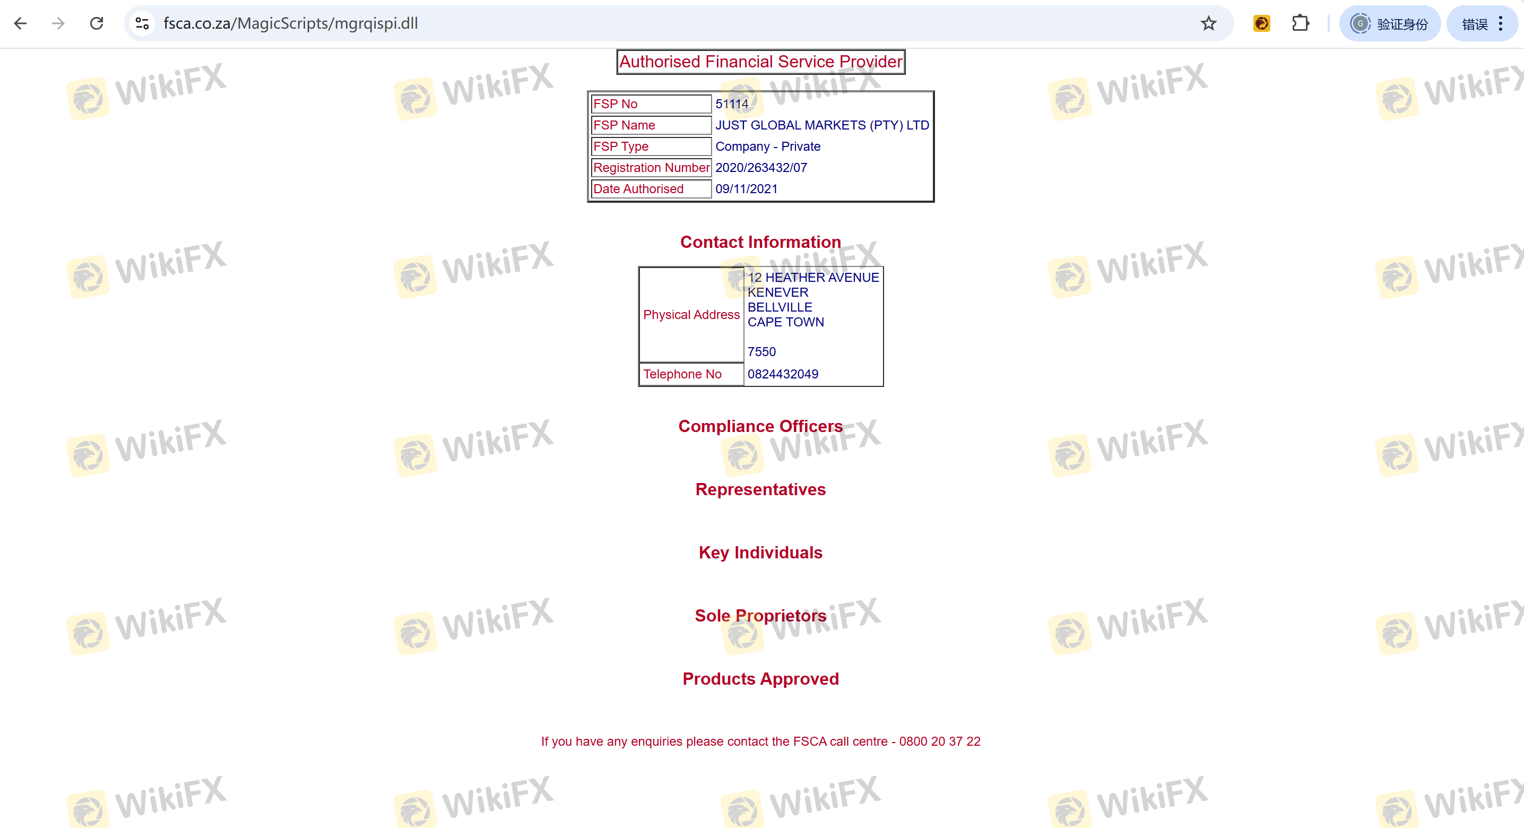Click the address bar URL text

(x=290, y=24)
